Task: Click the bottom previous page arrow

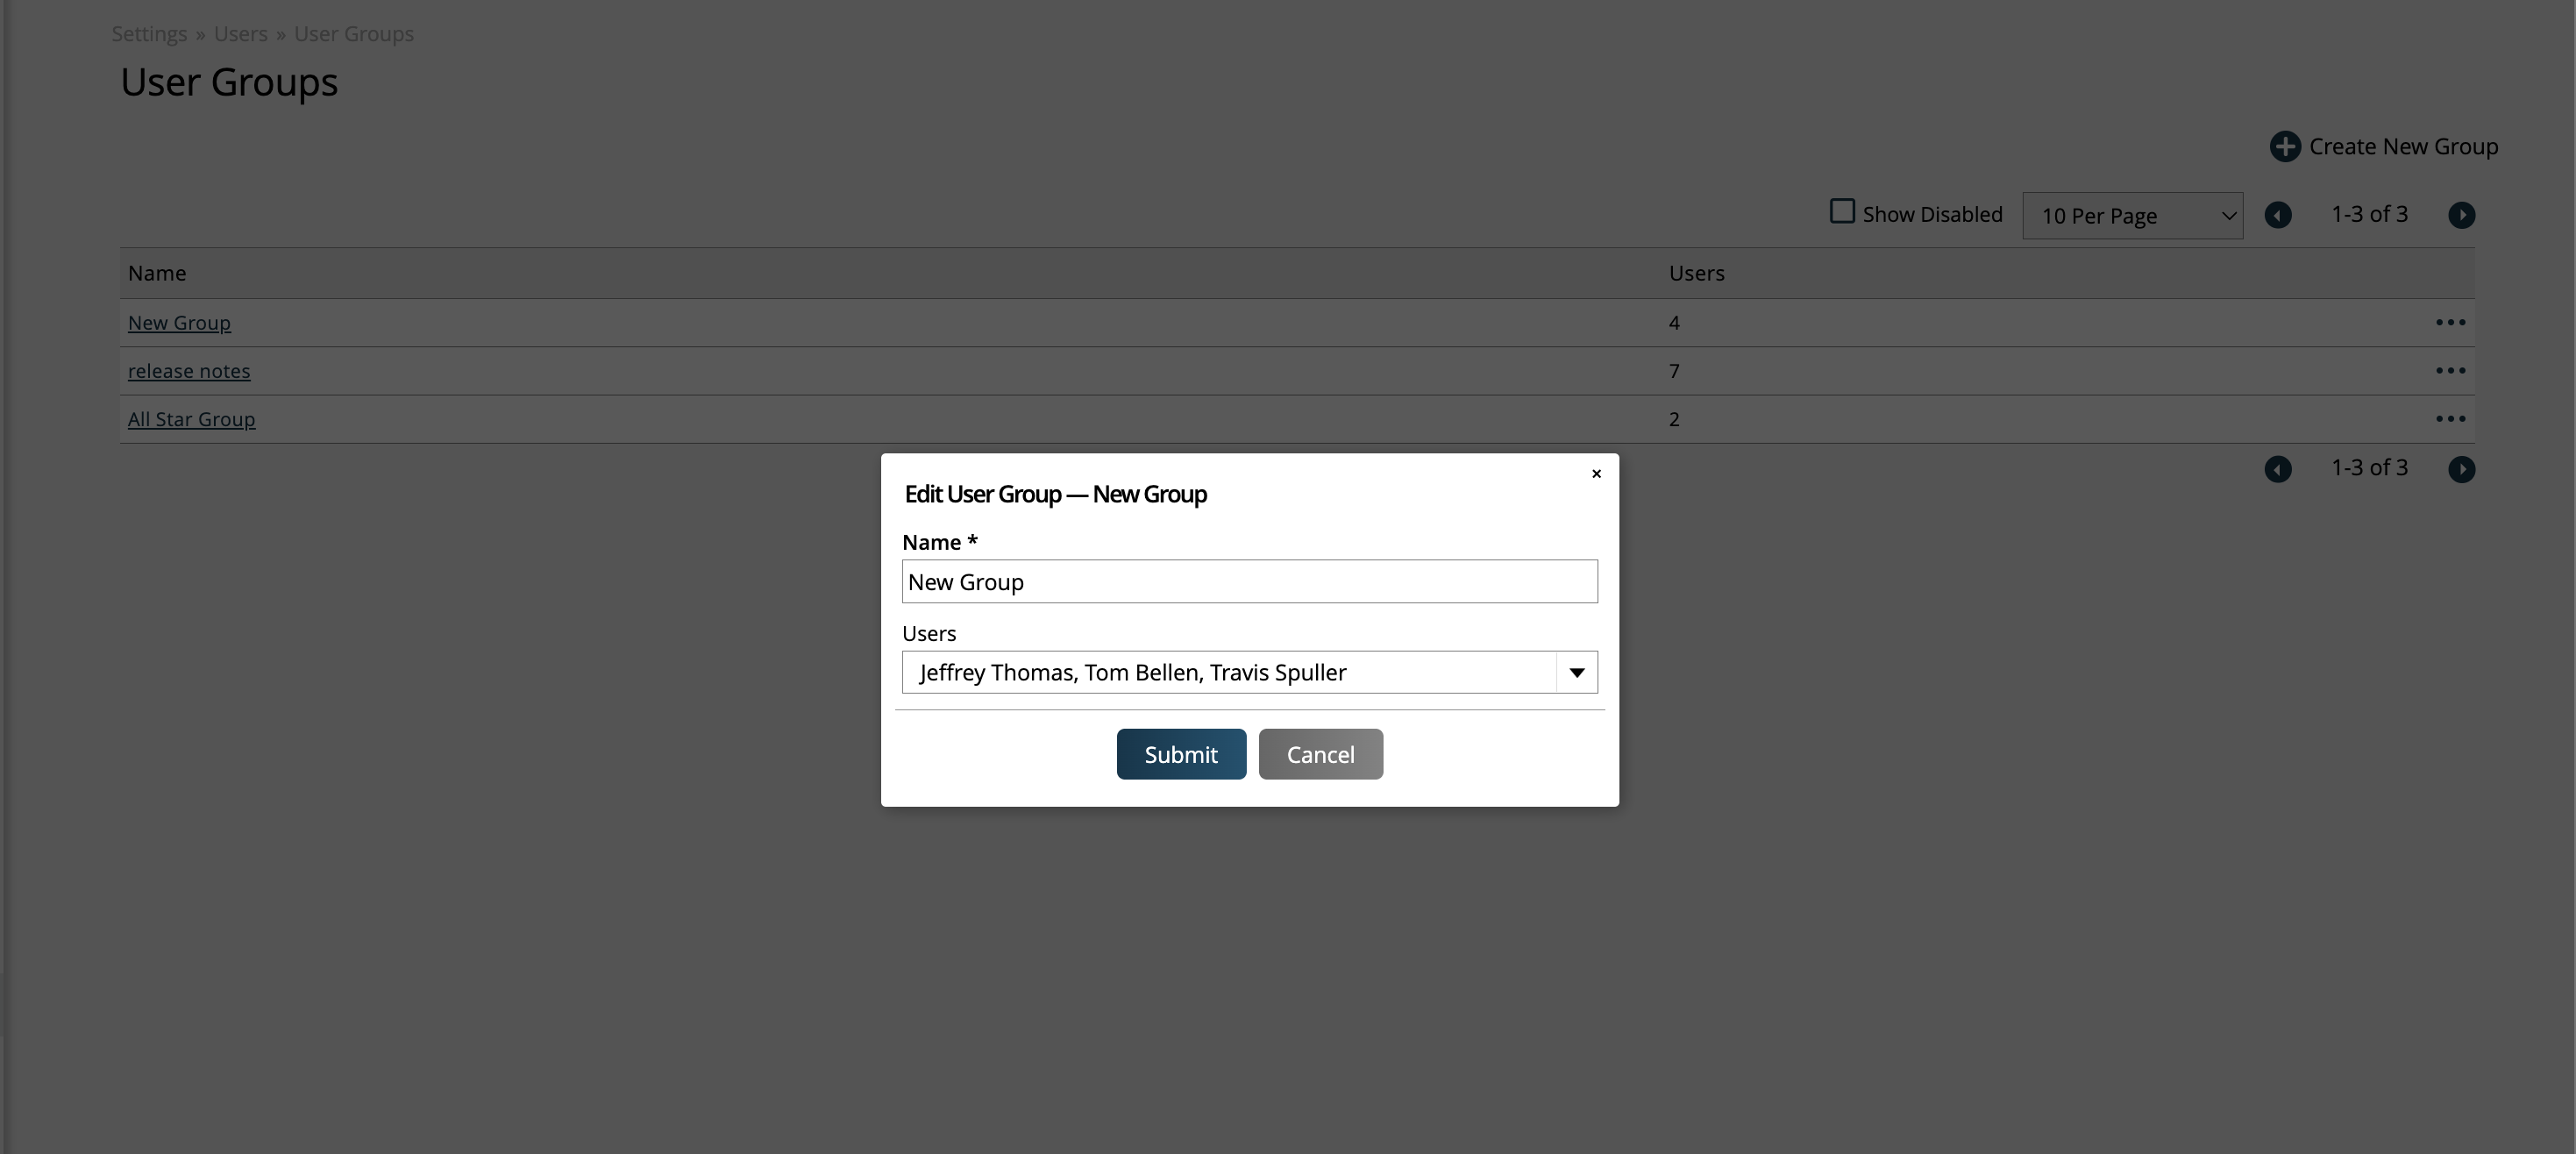Action: click(x=2277, y=469)
